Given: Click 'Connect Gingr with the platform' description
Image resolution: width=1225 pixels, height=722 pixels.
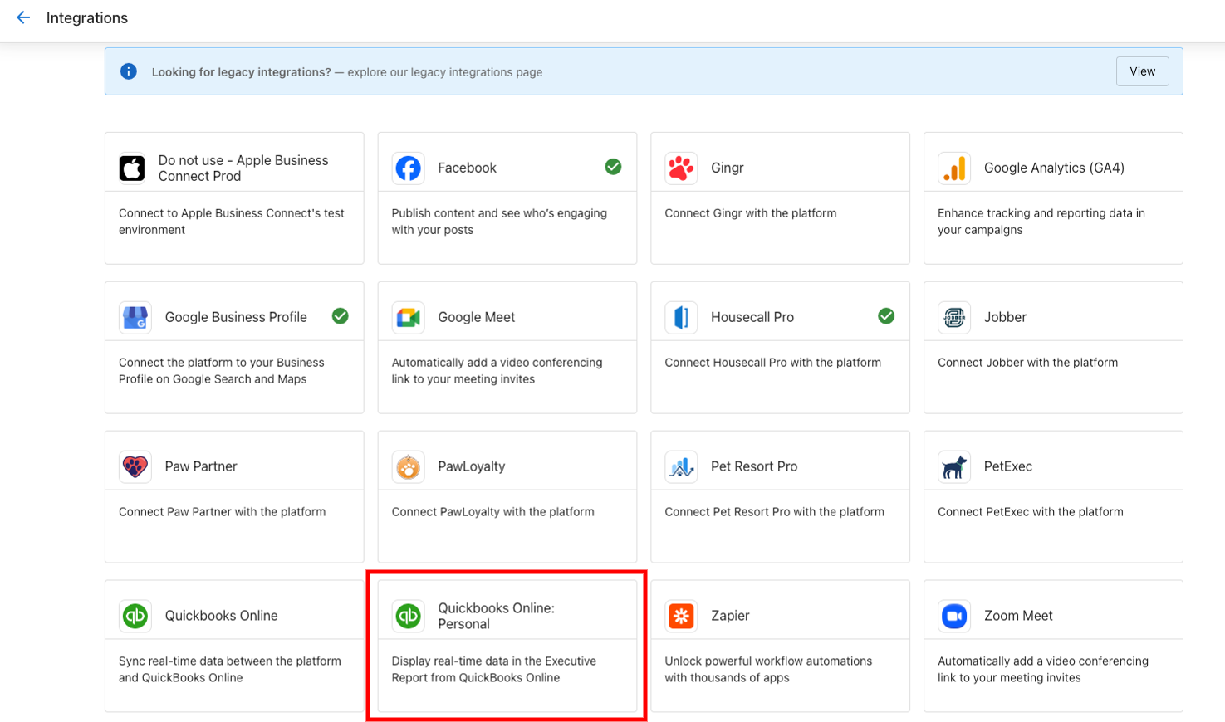Looking at the screenshot, I should click(751, 213).
